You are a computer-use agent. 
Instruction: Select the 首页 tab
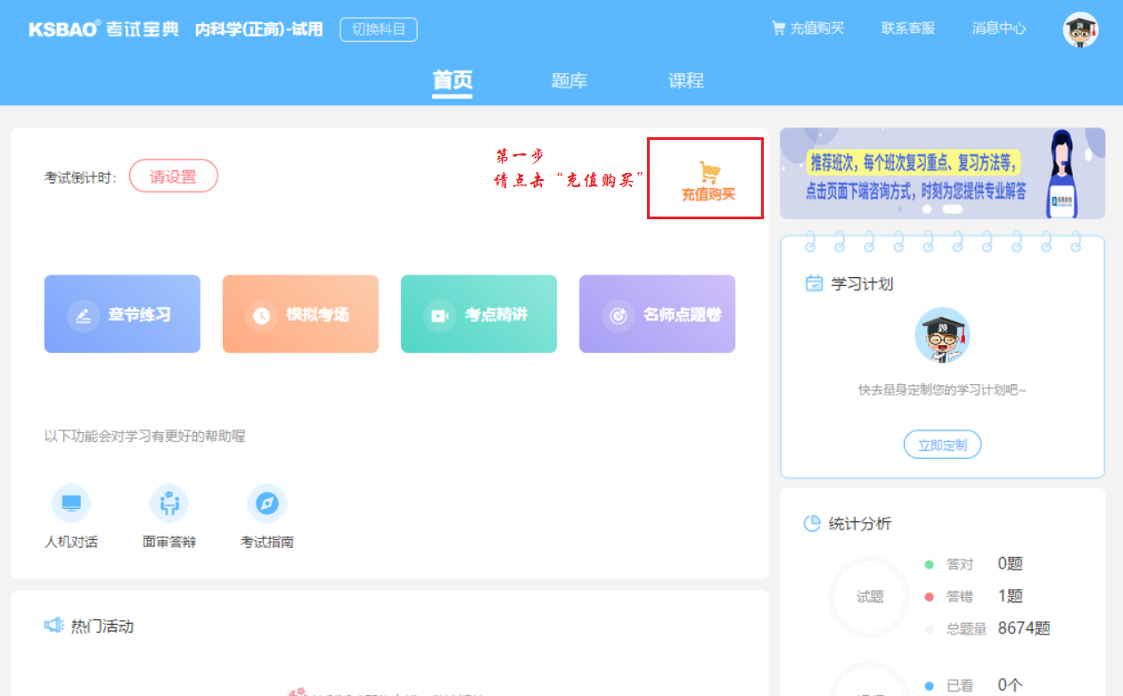(x=452, y=80)
